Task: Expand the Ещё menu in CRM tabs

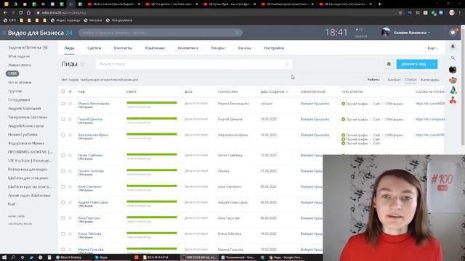Action: coord(432,48)
